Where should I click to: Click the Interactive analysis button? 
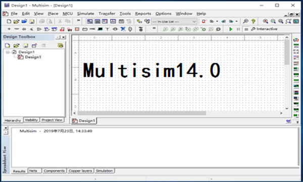click(x=264, y=29)
